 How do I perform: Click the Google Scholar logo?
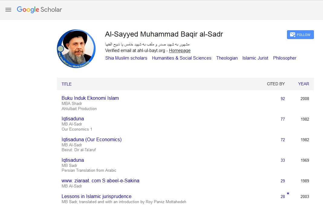pos(39,10)
